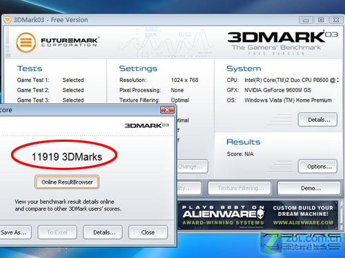This screenshot has height=258, width=345.
Task: Open Results Options button
Action: point(317,166)
